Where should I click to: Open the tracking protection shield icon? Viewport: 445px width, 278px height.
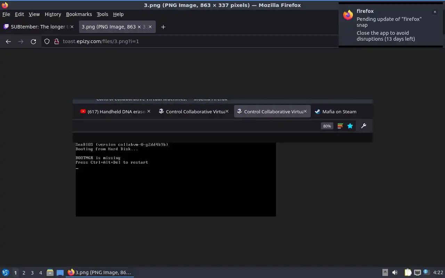click(x=47, y=41)
